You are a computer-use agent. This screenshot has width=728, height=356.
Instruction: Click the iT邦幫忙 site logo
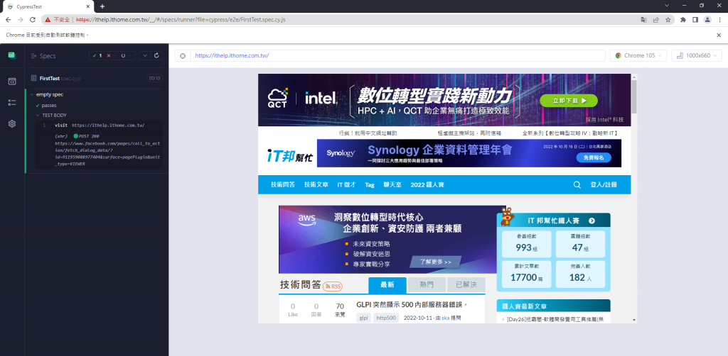coord(290,157)
